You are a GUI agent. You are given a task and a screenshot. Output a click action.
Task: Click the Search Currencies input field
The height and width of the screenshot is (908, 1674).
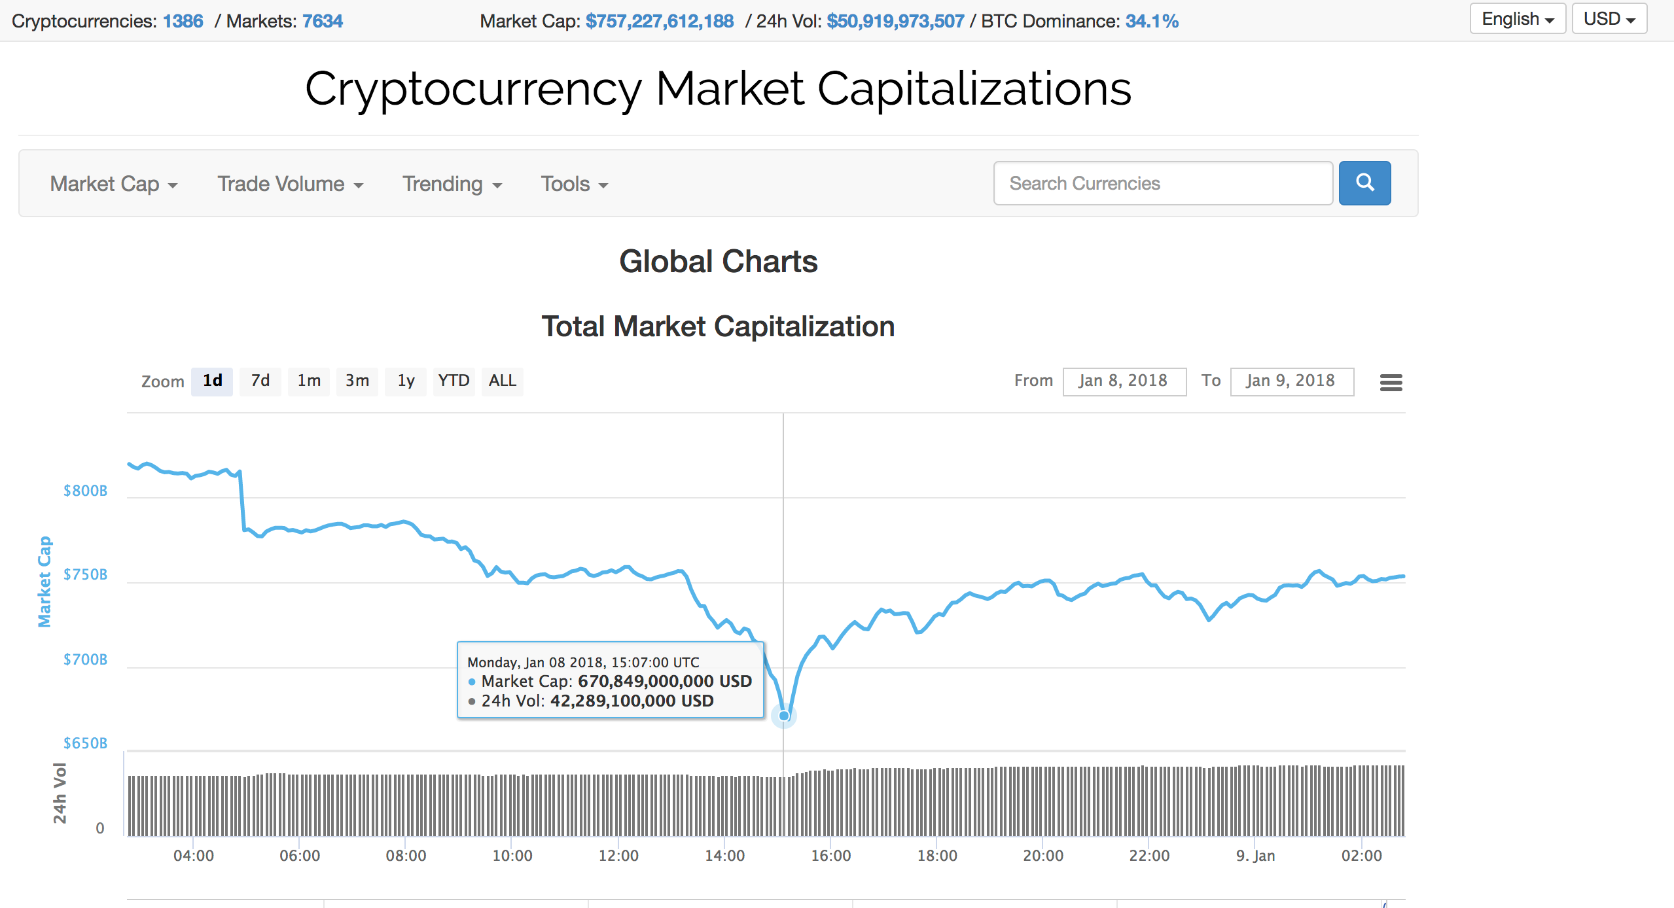(x=1162, y=183)
